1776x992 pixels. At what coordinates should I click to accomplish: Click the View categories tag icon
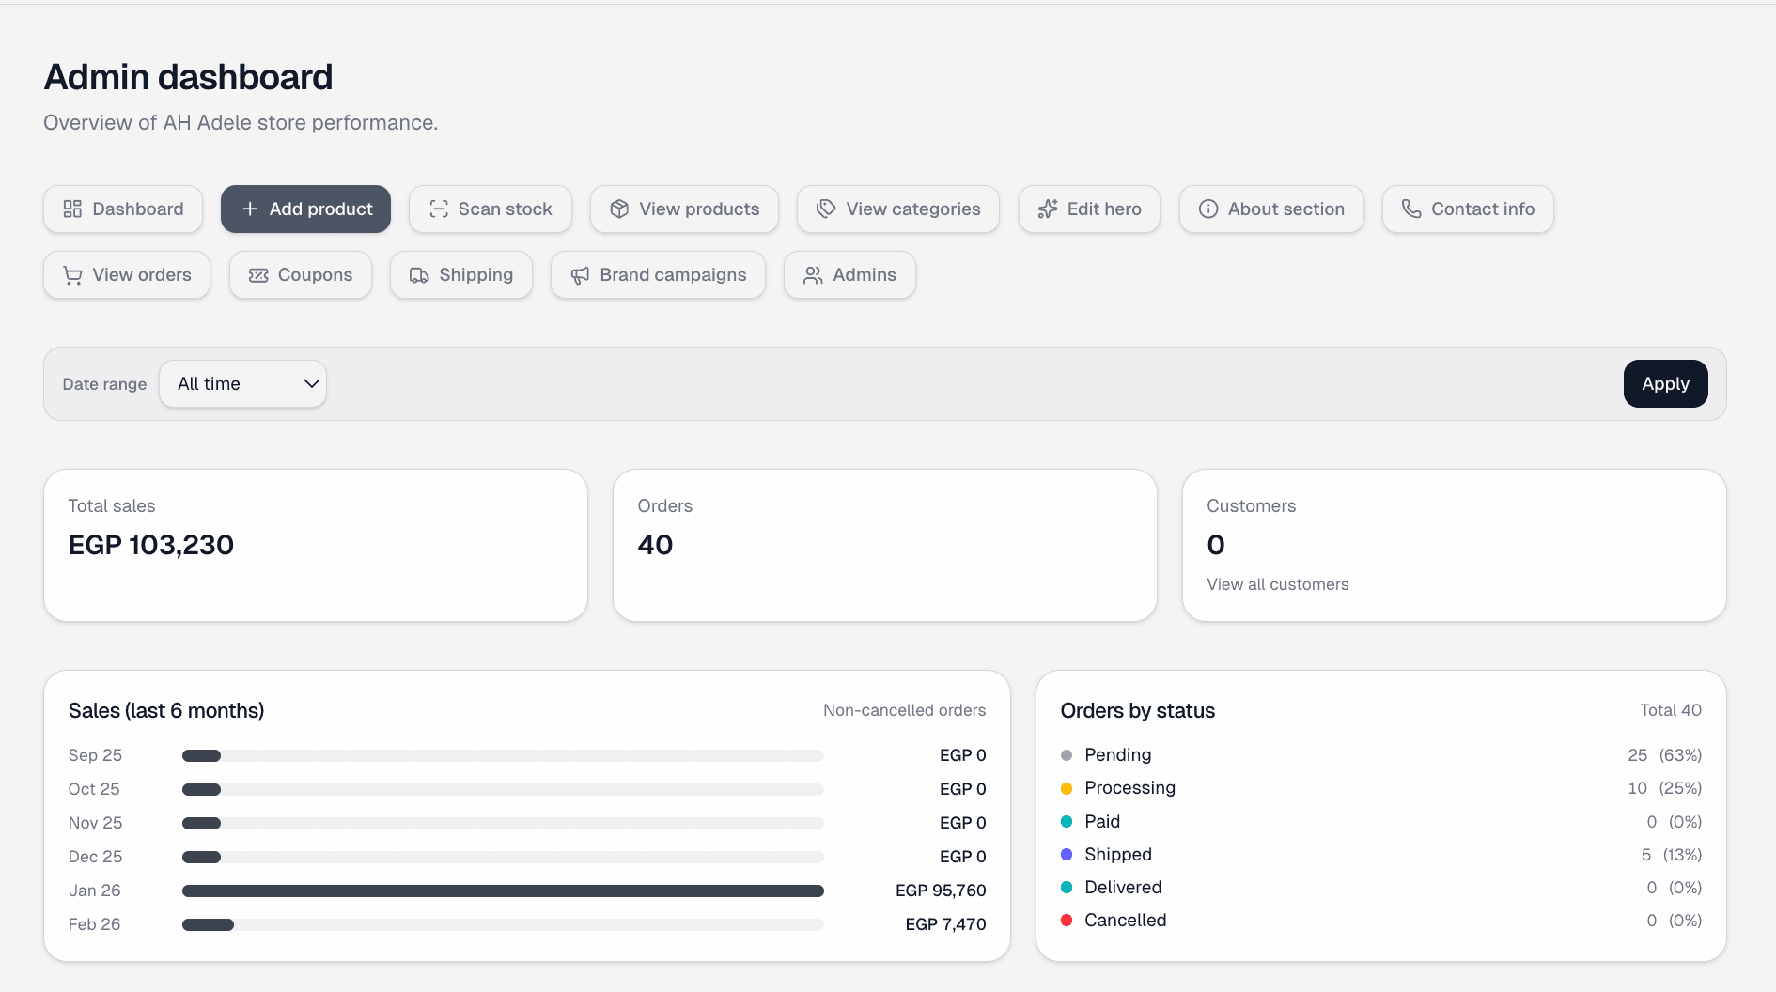coord(825,209)
